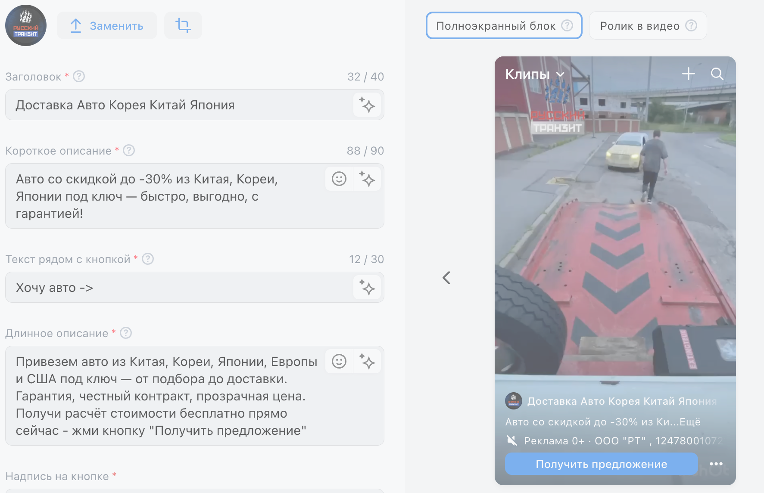764x493 pixels.
Task: Open help icon on Полноэкранный блок tab
Action: click(x=567, y=25)
